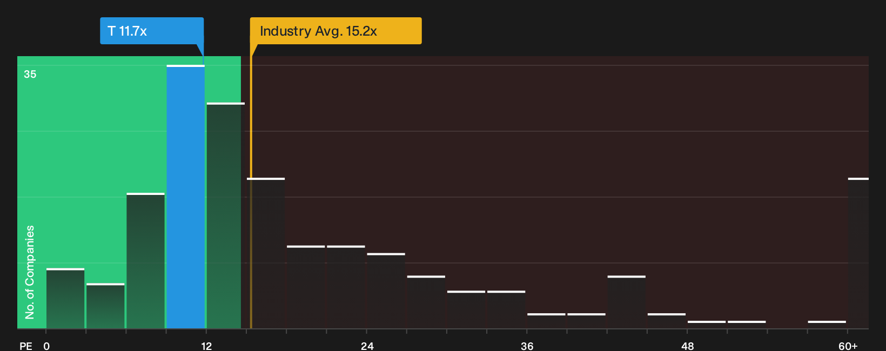Click the 48 x-axis tick label

688,346
